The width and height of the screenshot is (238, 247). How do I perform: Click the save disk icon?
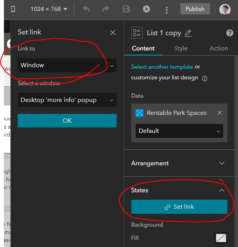point(126,9)
